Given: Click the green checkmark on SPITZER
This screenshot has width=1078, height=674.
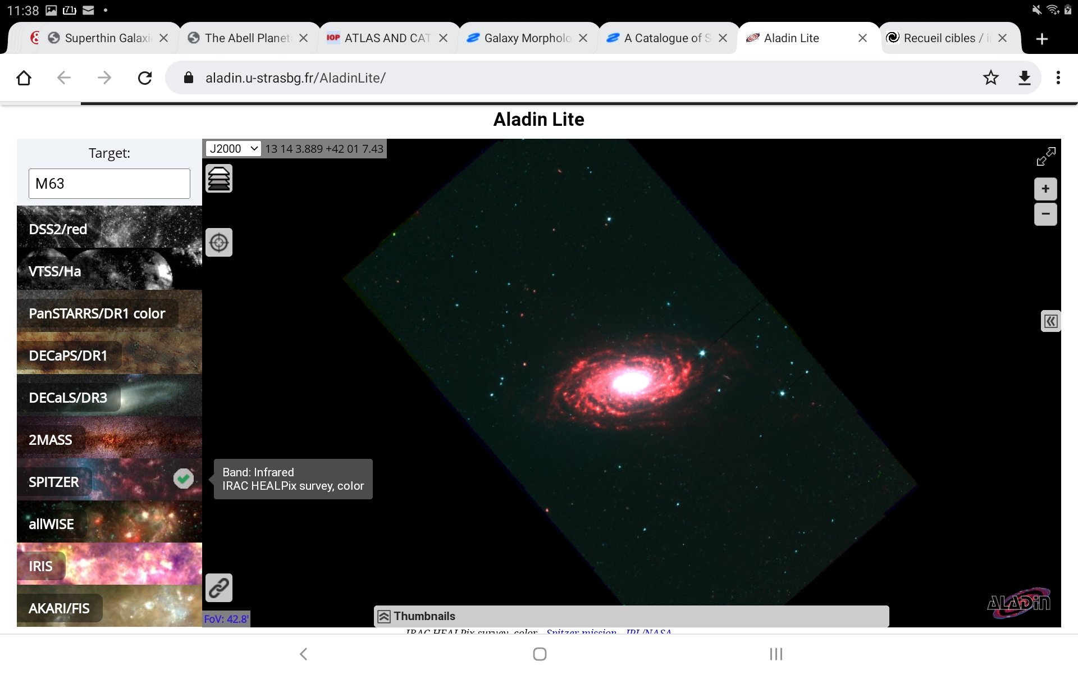Looking at the screenshot, I should pyautogui.click(x=183, y=479).
